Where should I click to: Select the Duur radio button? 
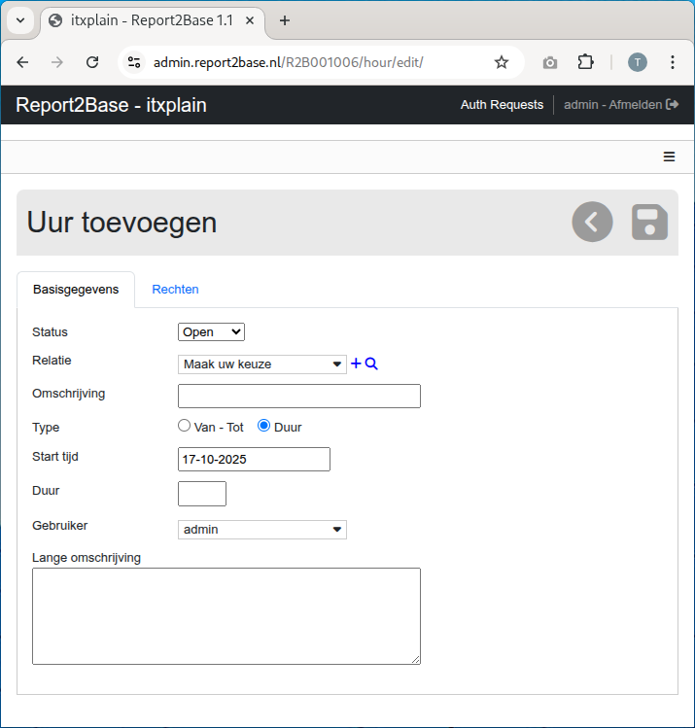263,426
